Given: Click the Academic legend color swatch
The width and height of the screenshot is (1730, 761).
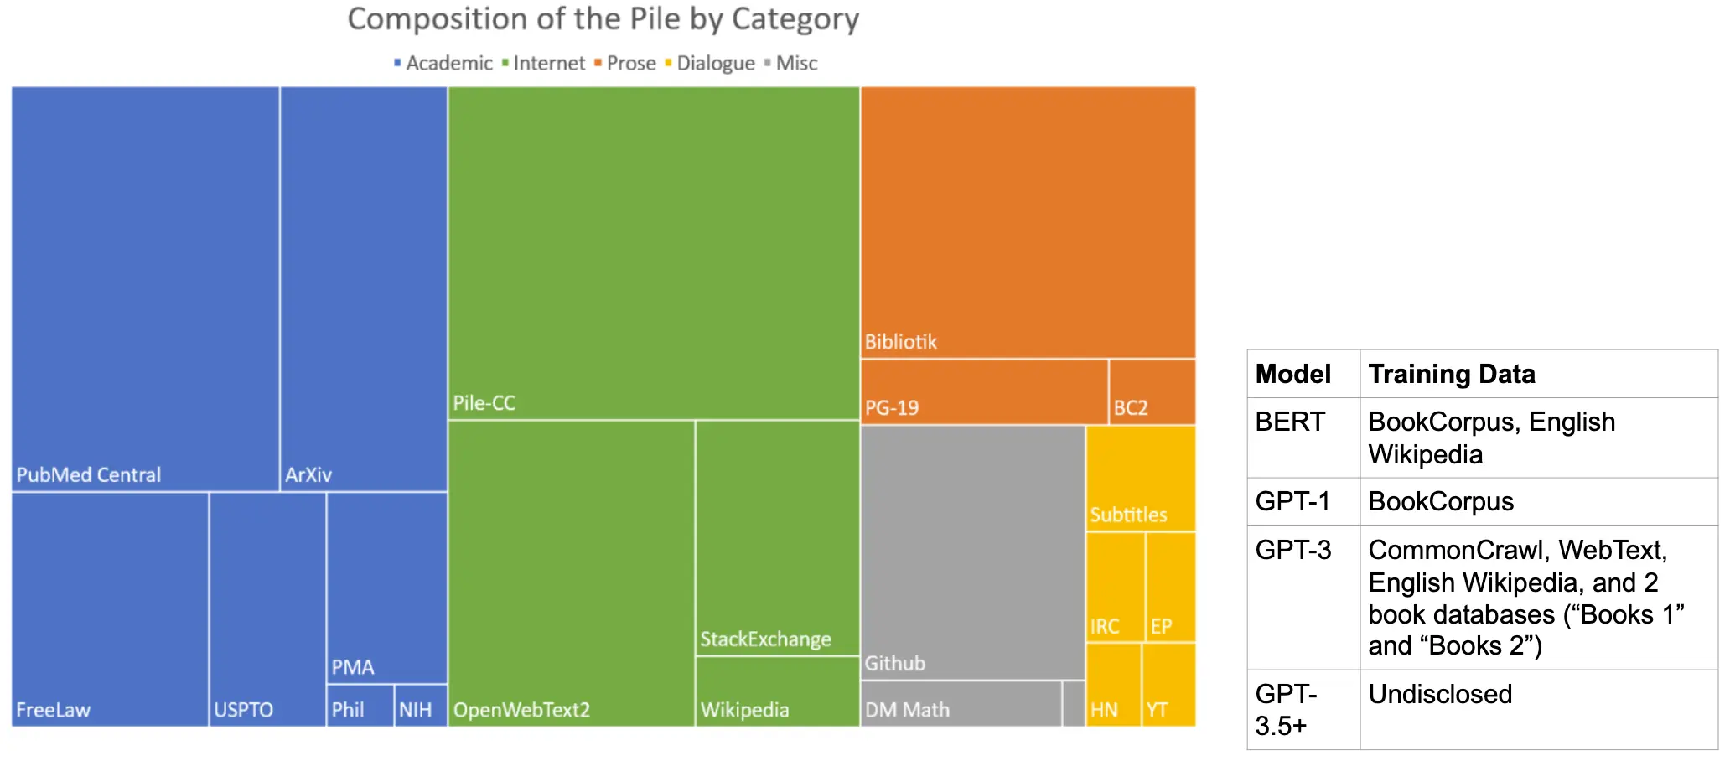Looking at the screenshot, I should (x=397, y=63).
